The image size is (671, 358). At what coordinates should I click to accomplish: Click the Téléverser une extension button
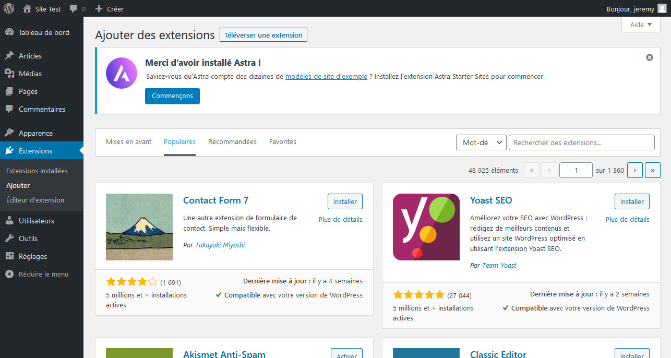[x=263, y=35]
